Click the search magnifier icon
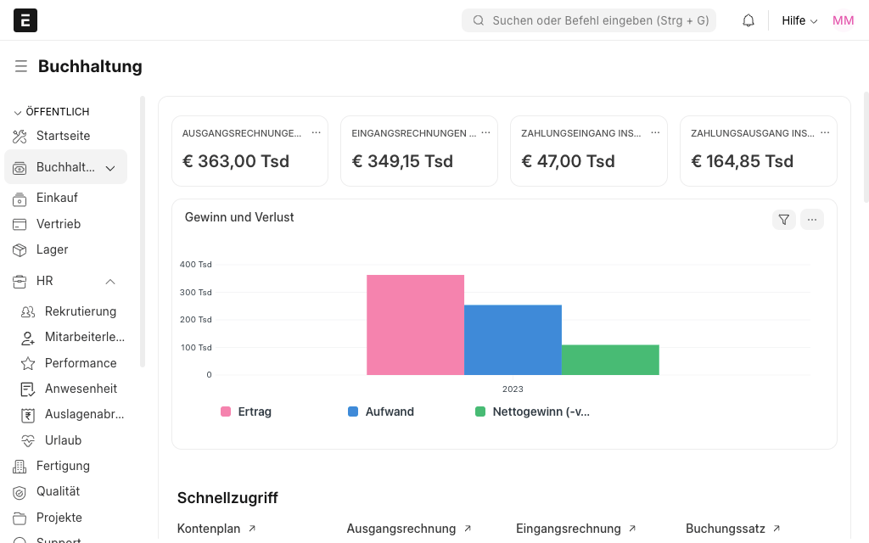Screen dimensions: 869x543 pos(479,20)
